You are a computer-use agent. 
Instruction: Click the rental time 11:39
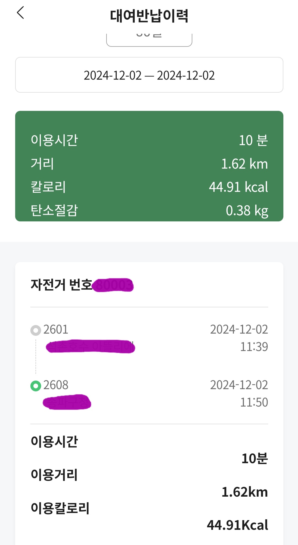point(254,347)
